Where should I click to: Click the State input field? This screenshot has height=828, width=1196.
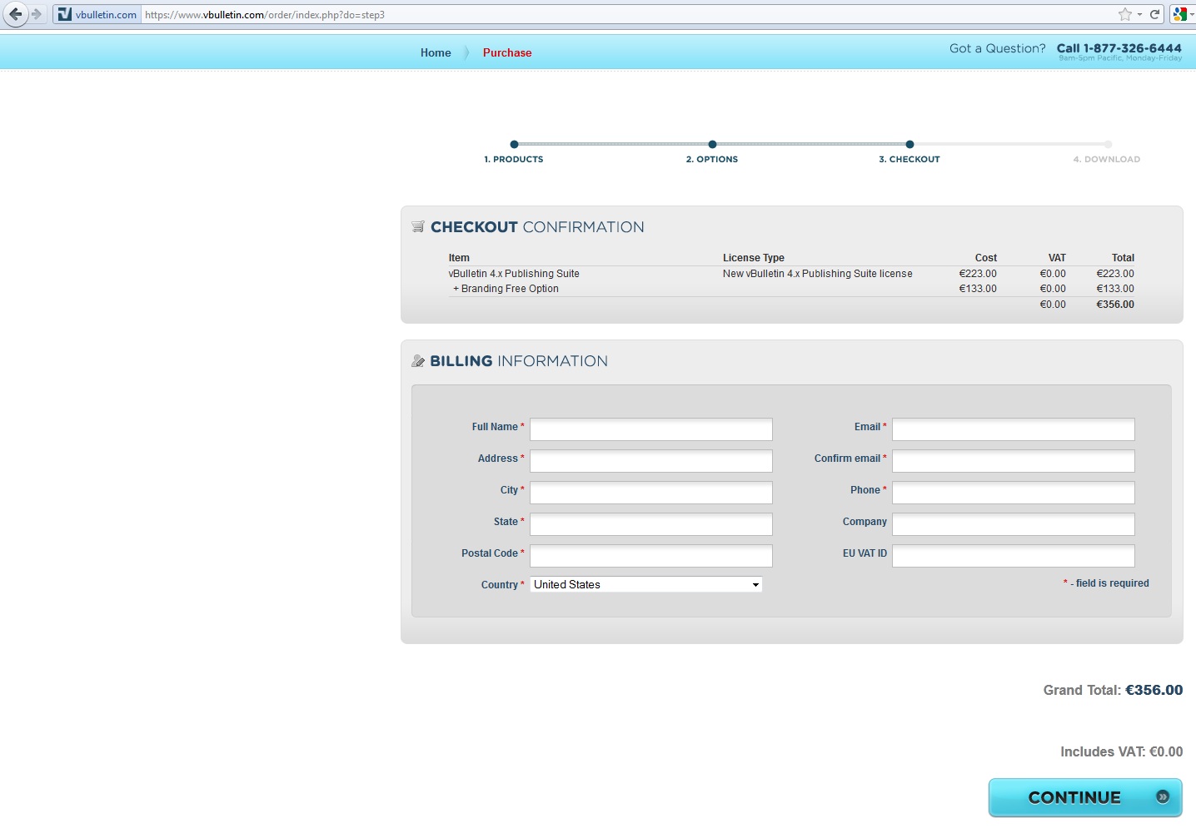(651, 524)
